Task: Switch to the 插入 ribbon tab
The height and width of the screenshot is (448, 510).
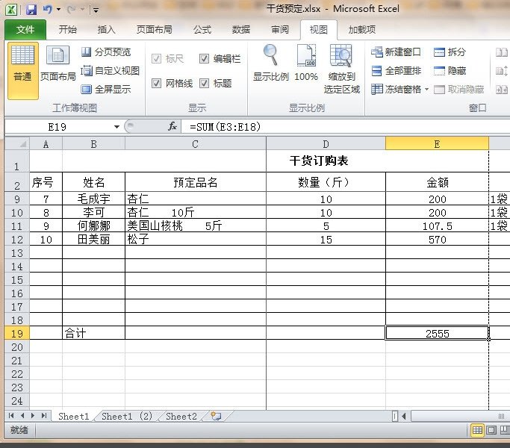Action: (x=106, y=30)
